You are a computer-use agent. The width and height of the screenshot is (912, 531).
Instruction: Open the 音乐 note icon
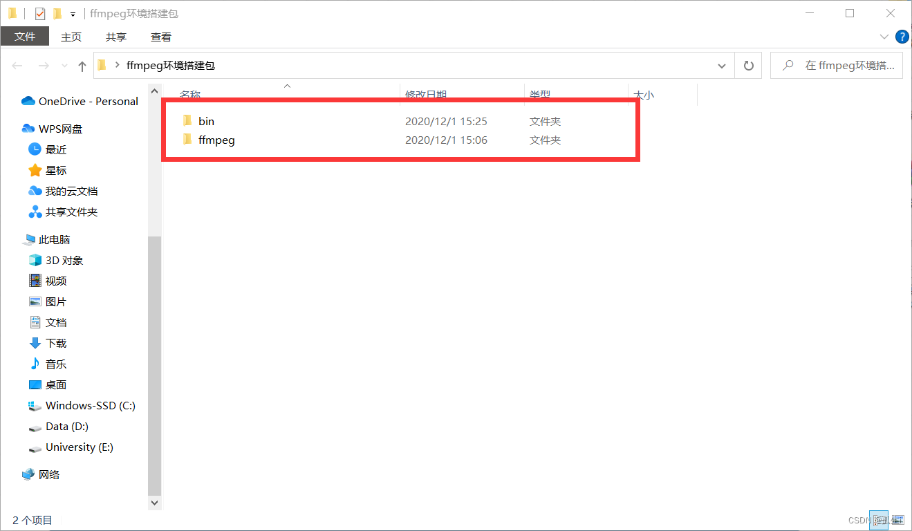(35, 364)
